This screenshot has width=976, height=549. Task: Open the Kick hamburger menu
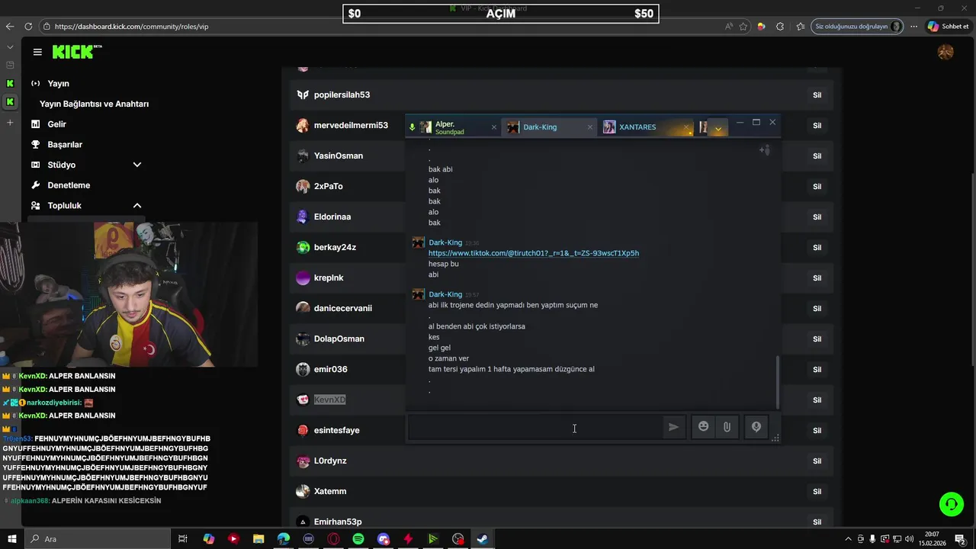(37, 52)
